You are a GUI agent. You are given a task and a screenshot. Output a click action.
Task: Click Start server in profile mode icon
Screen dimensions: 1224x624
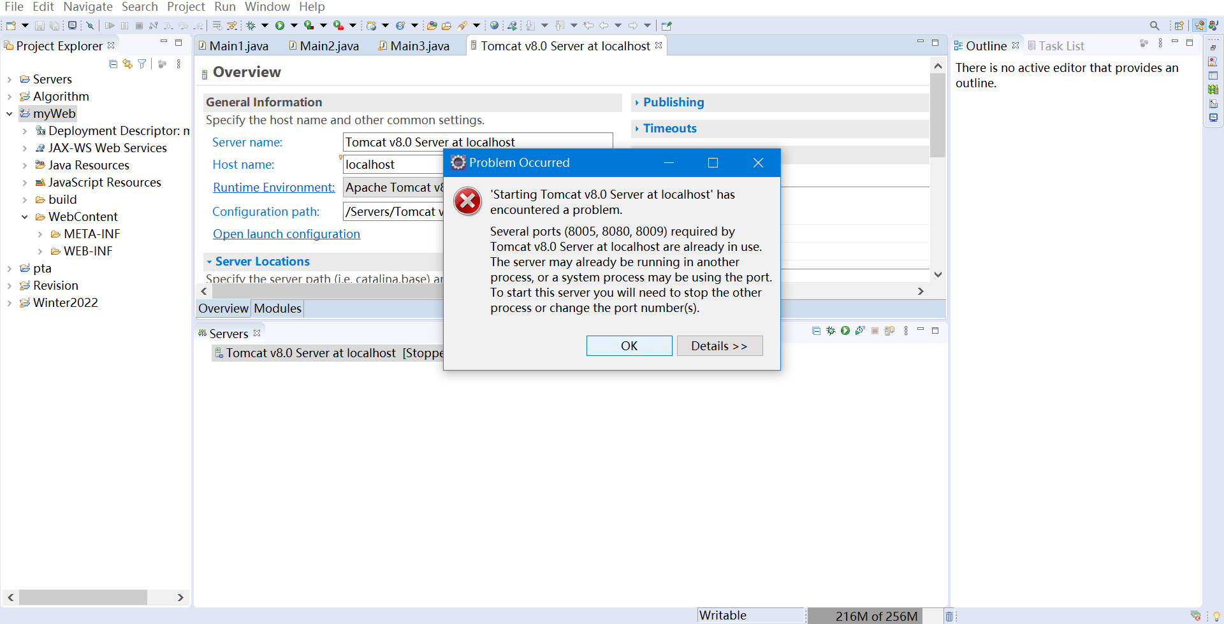(x=860, y=330)
